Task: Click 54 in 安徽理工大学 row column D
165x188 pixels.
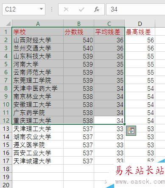Action: click(140, 104)
